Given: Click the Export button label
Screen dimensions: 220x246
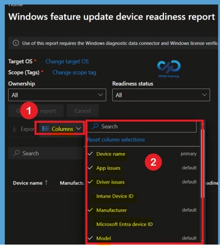Looking at the screenshot, I should point(28,129).
